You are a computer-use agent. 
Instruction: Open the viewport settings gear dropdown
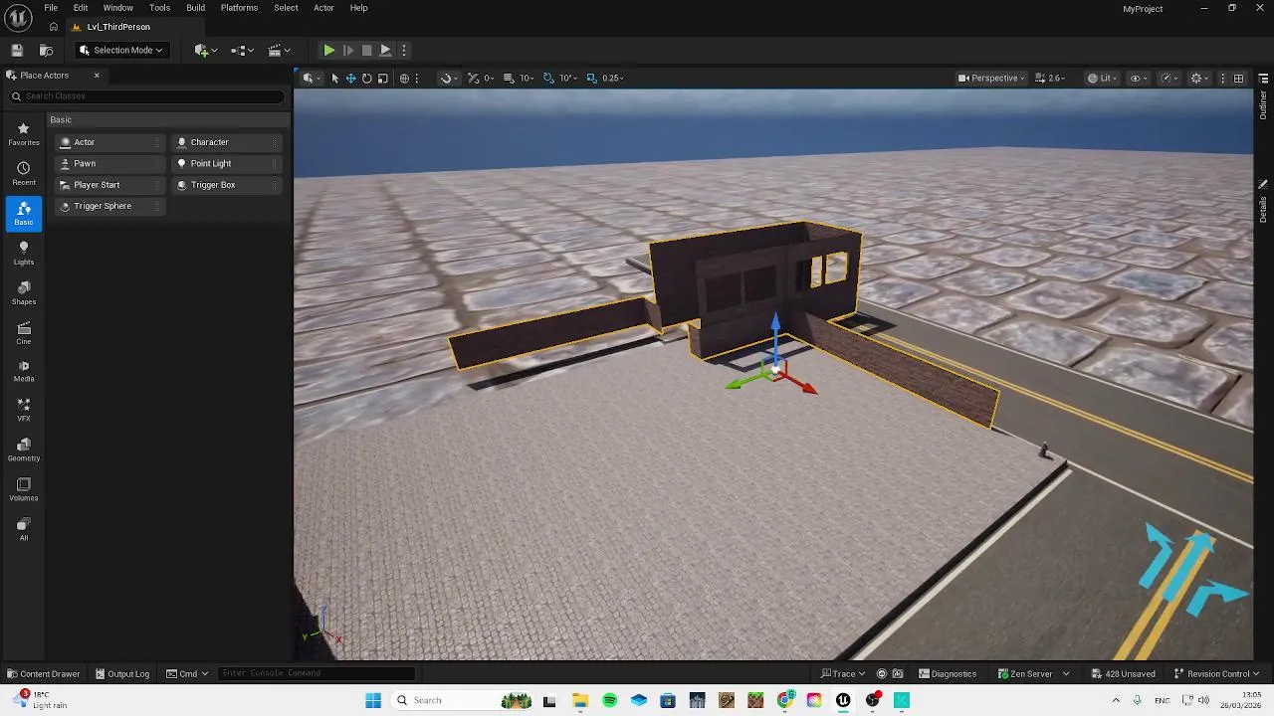click(1199, 78)
